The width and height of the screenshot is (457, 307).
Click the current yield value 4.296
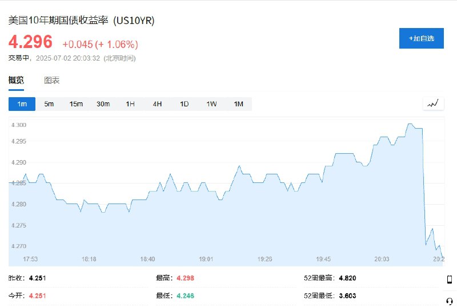point(30,42)
